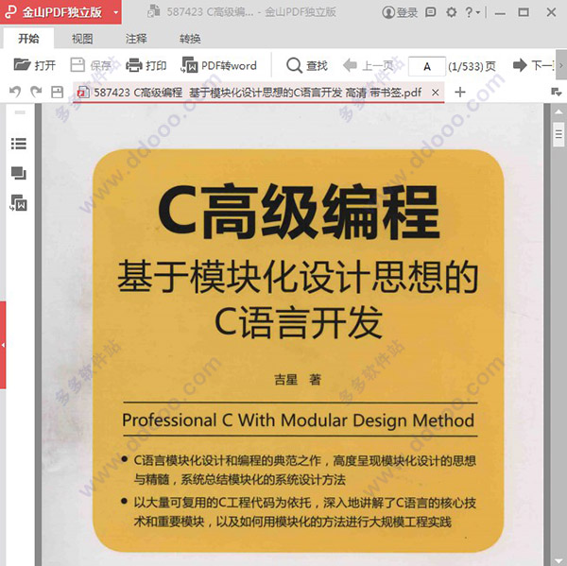The height and width of the screenshot is (566, 567).
Task: Open the page thumbnails sidebar icon
Action: coord(19,173)
